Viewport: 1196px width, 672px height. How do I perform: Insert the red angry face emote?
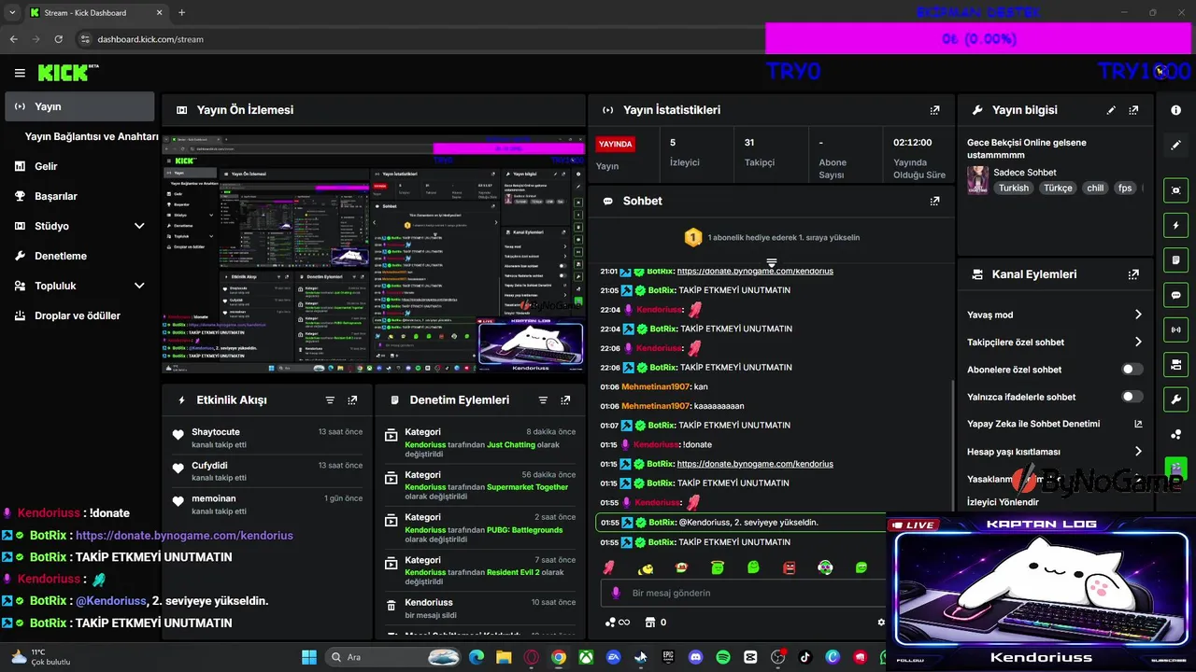pyautogui.click(x=790, y=567)
